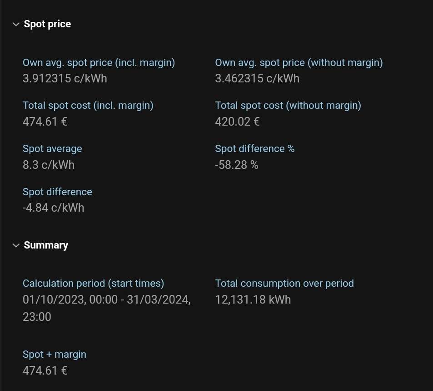Viewport: 433px width, 391px height.
Task: Select the 420.02 € total cost value
Action: tap(237, 122)
